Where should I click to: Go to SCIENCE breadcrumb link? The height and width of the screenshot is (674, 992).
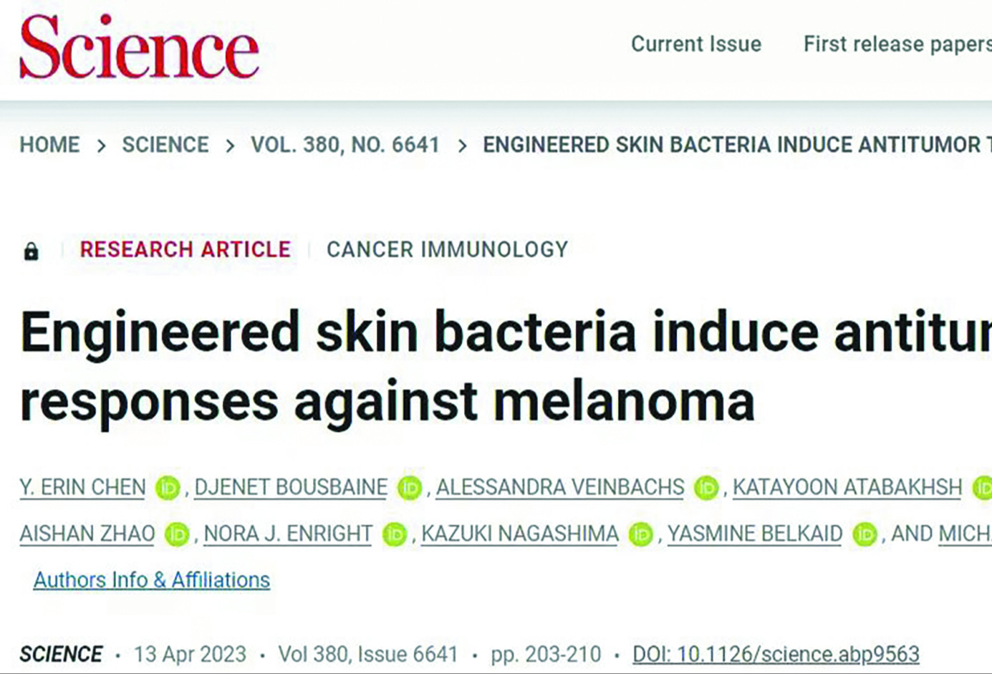[165, 145]
